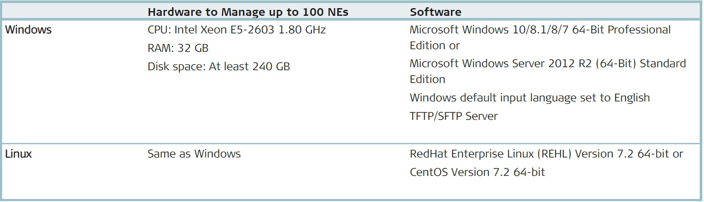Select the Linux row label
Screen dimensions: 704x202
(x=18, y=154)
